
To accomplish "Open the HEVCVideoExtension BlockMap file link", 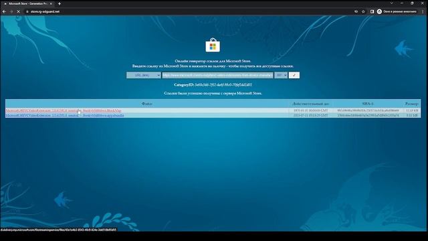I will coord(64,110).
